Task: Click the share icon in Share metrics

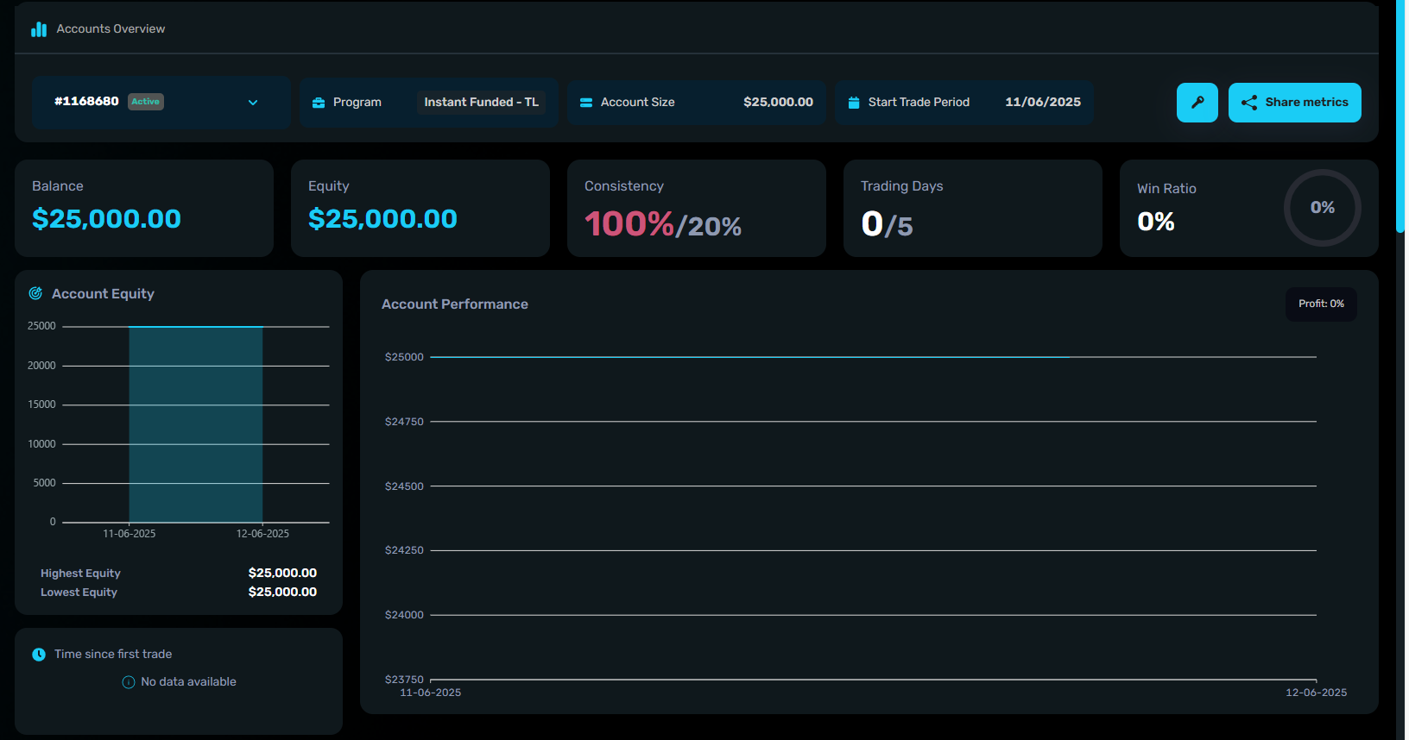Action: (x=1248, y=103)
